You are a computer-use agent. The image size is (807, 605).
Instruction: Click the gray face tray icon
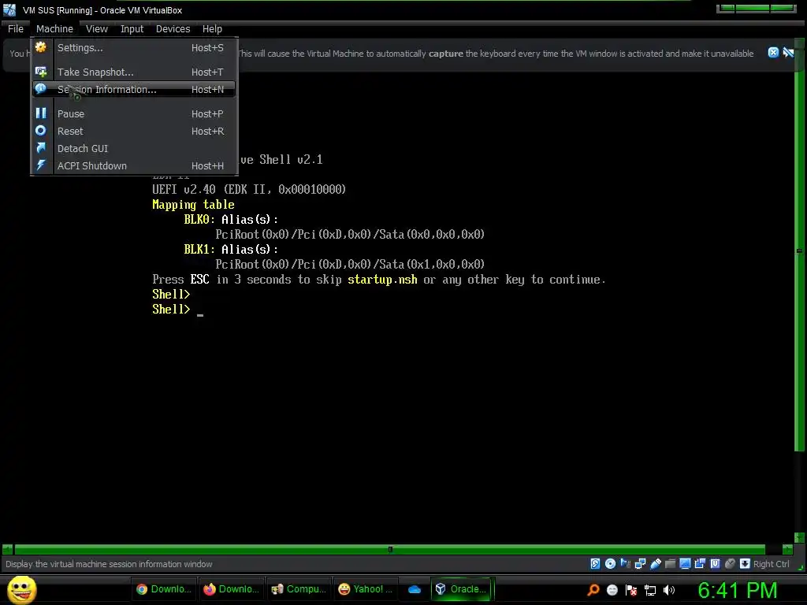612,589
